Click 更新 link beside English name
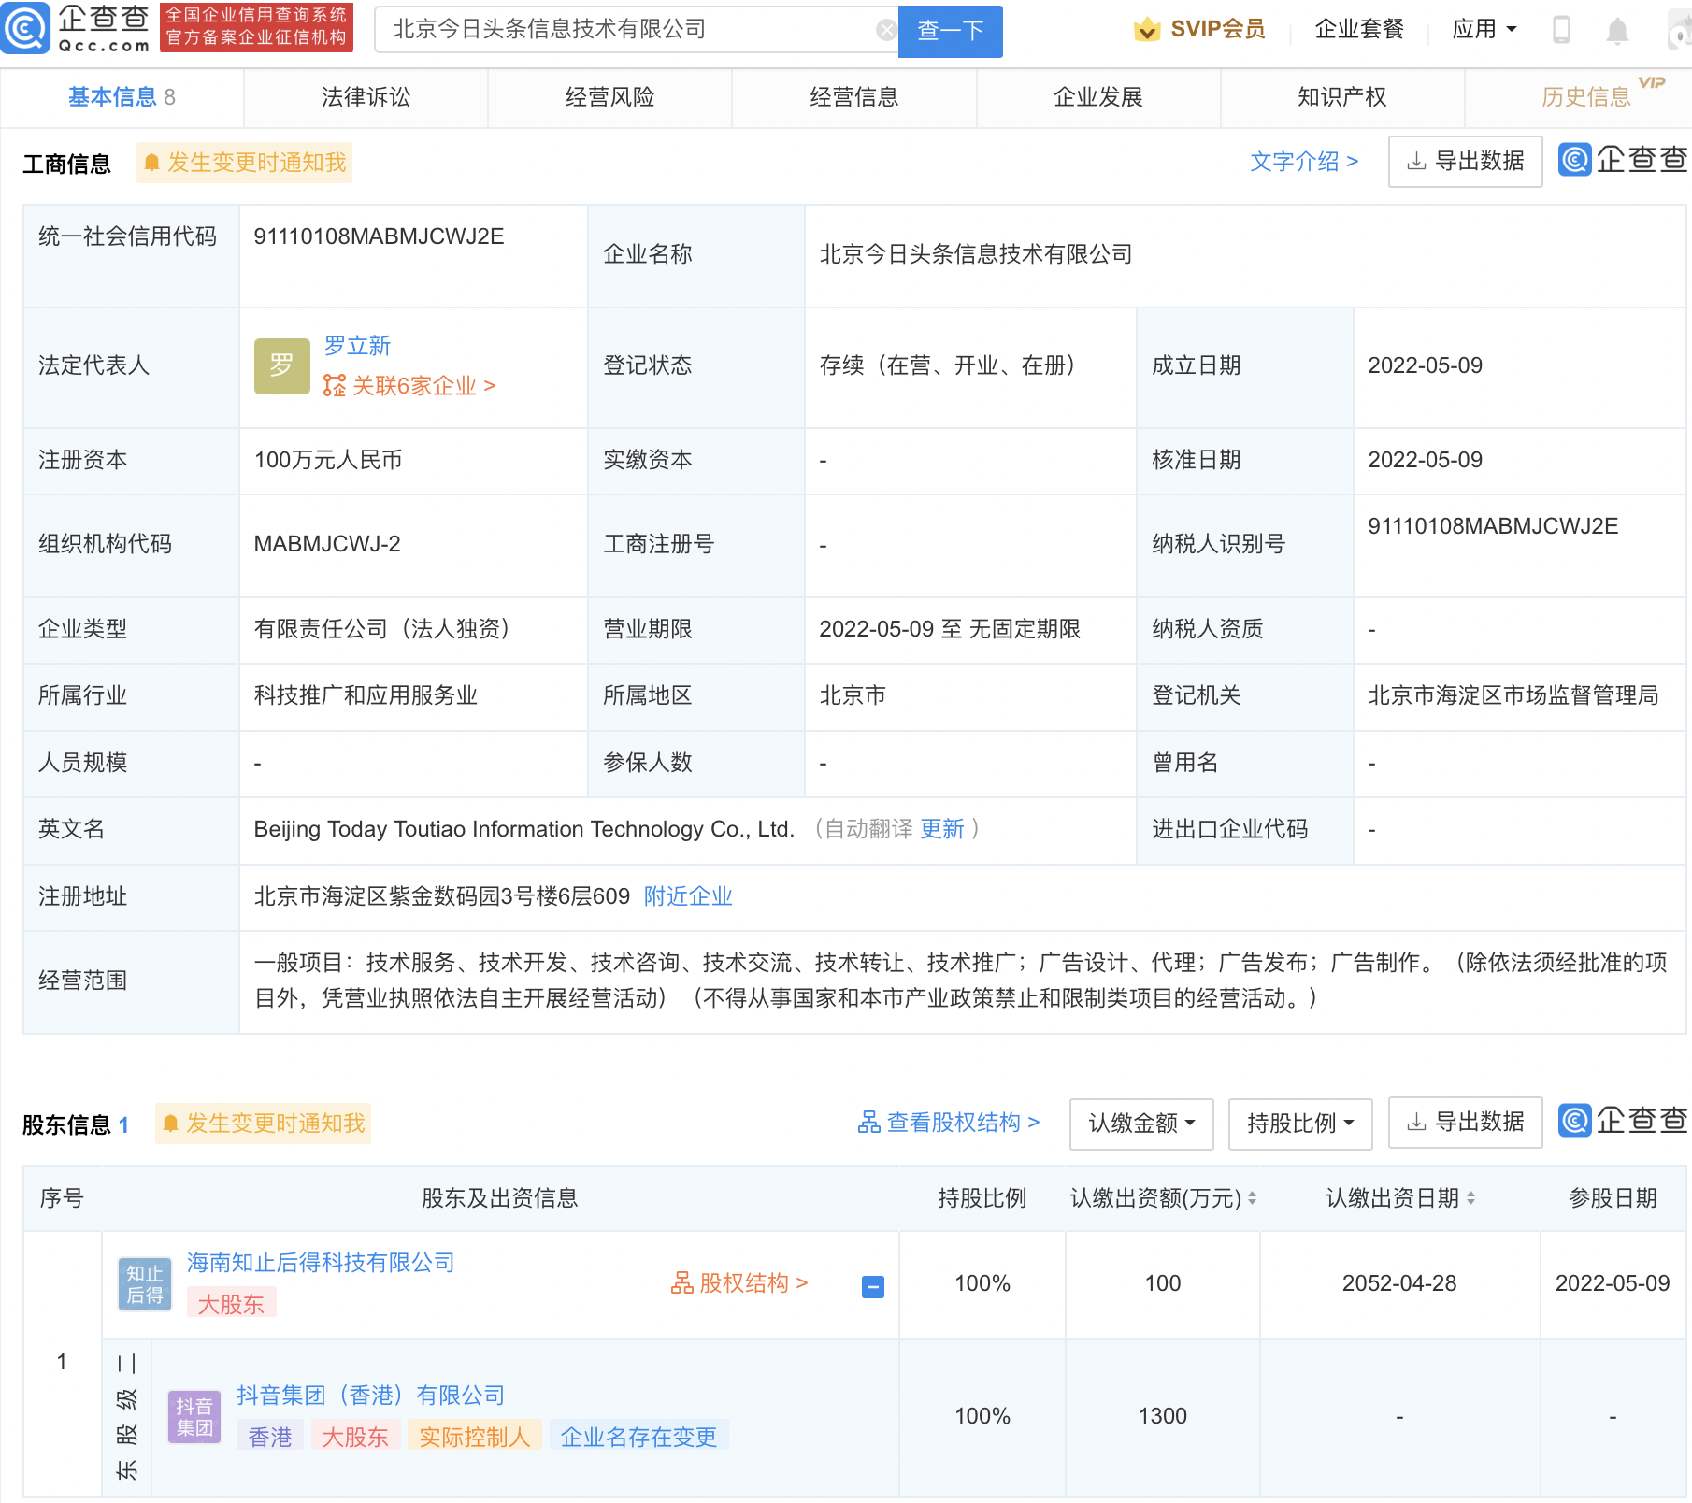The height and width of the screenshot is (1503, 1692). (x=941, y=829)
